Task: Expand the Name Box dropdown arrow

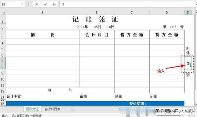Action: click(22, 4)
